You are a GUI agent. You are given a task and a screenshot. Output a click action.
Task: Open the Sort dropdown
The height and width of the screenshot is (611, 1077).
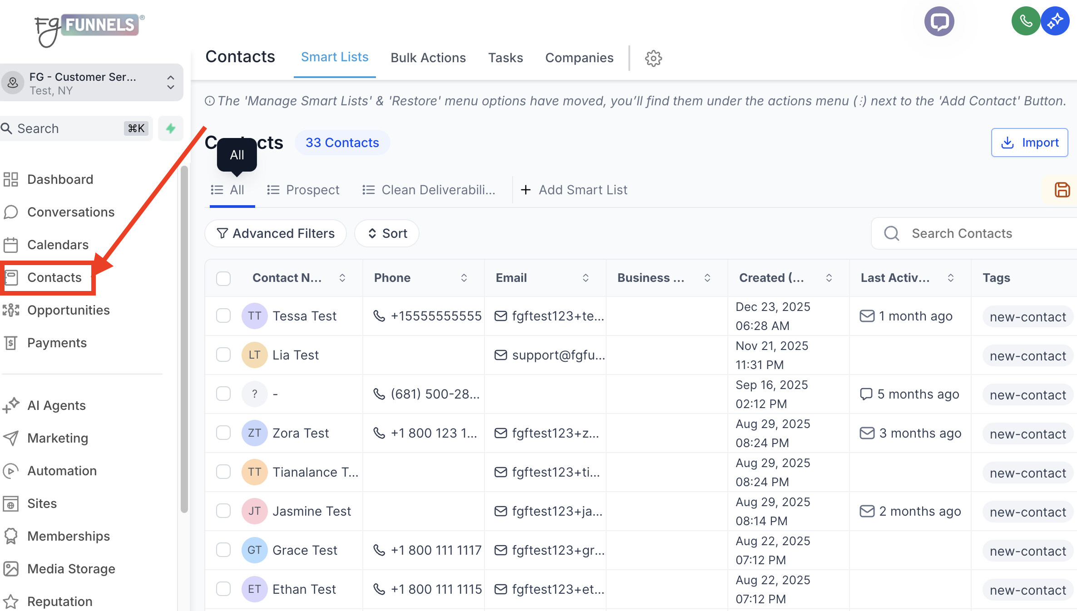387,233
